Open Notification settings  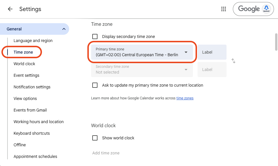point(32,87)
